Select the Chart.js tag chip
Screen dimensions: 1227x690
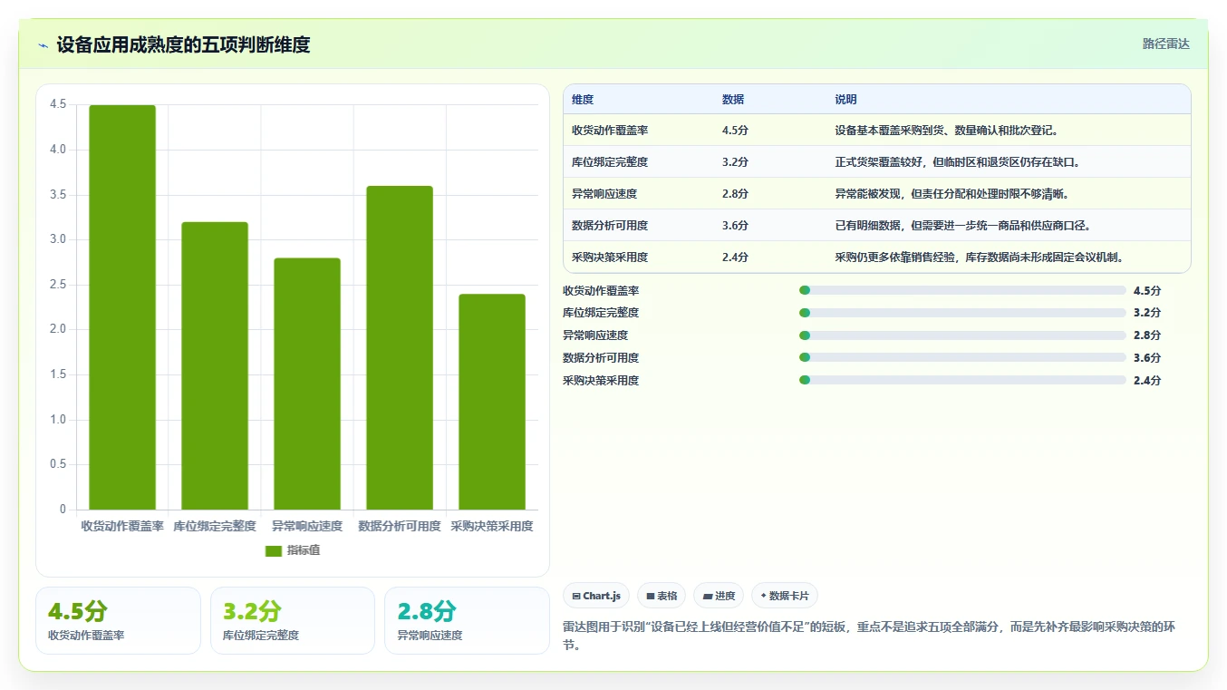[x=596, y=596]
